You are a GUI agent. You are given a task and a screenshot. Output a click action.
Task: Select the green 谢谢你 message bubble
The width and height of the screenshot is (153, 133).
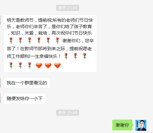pos(122,125)
